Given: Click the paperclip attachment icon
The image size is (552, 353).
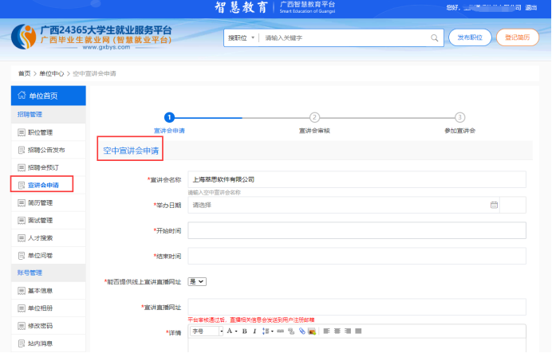Looking at the screenshot, I should point(302,331).
